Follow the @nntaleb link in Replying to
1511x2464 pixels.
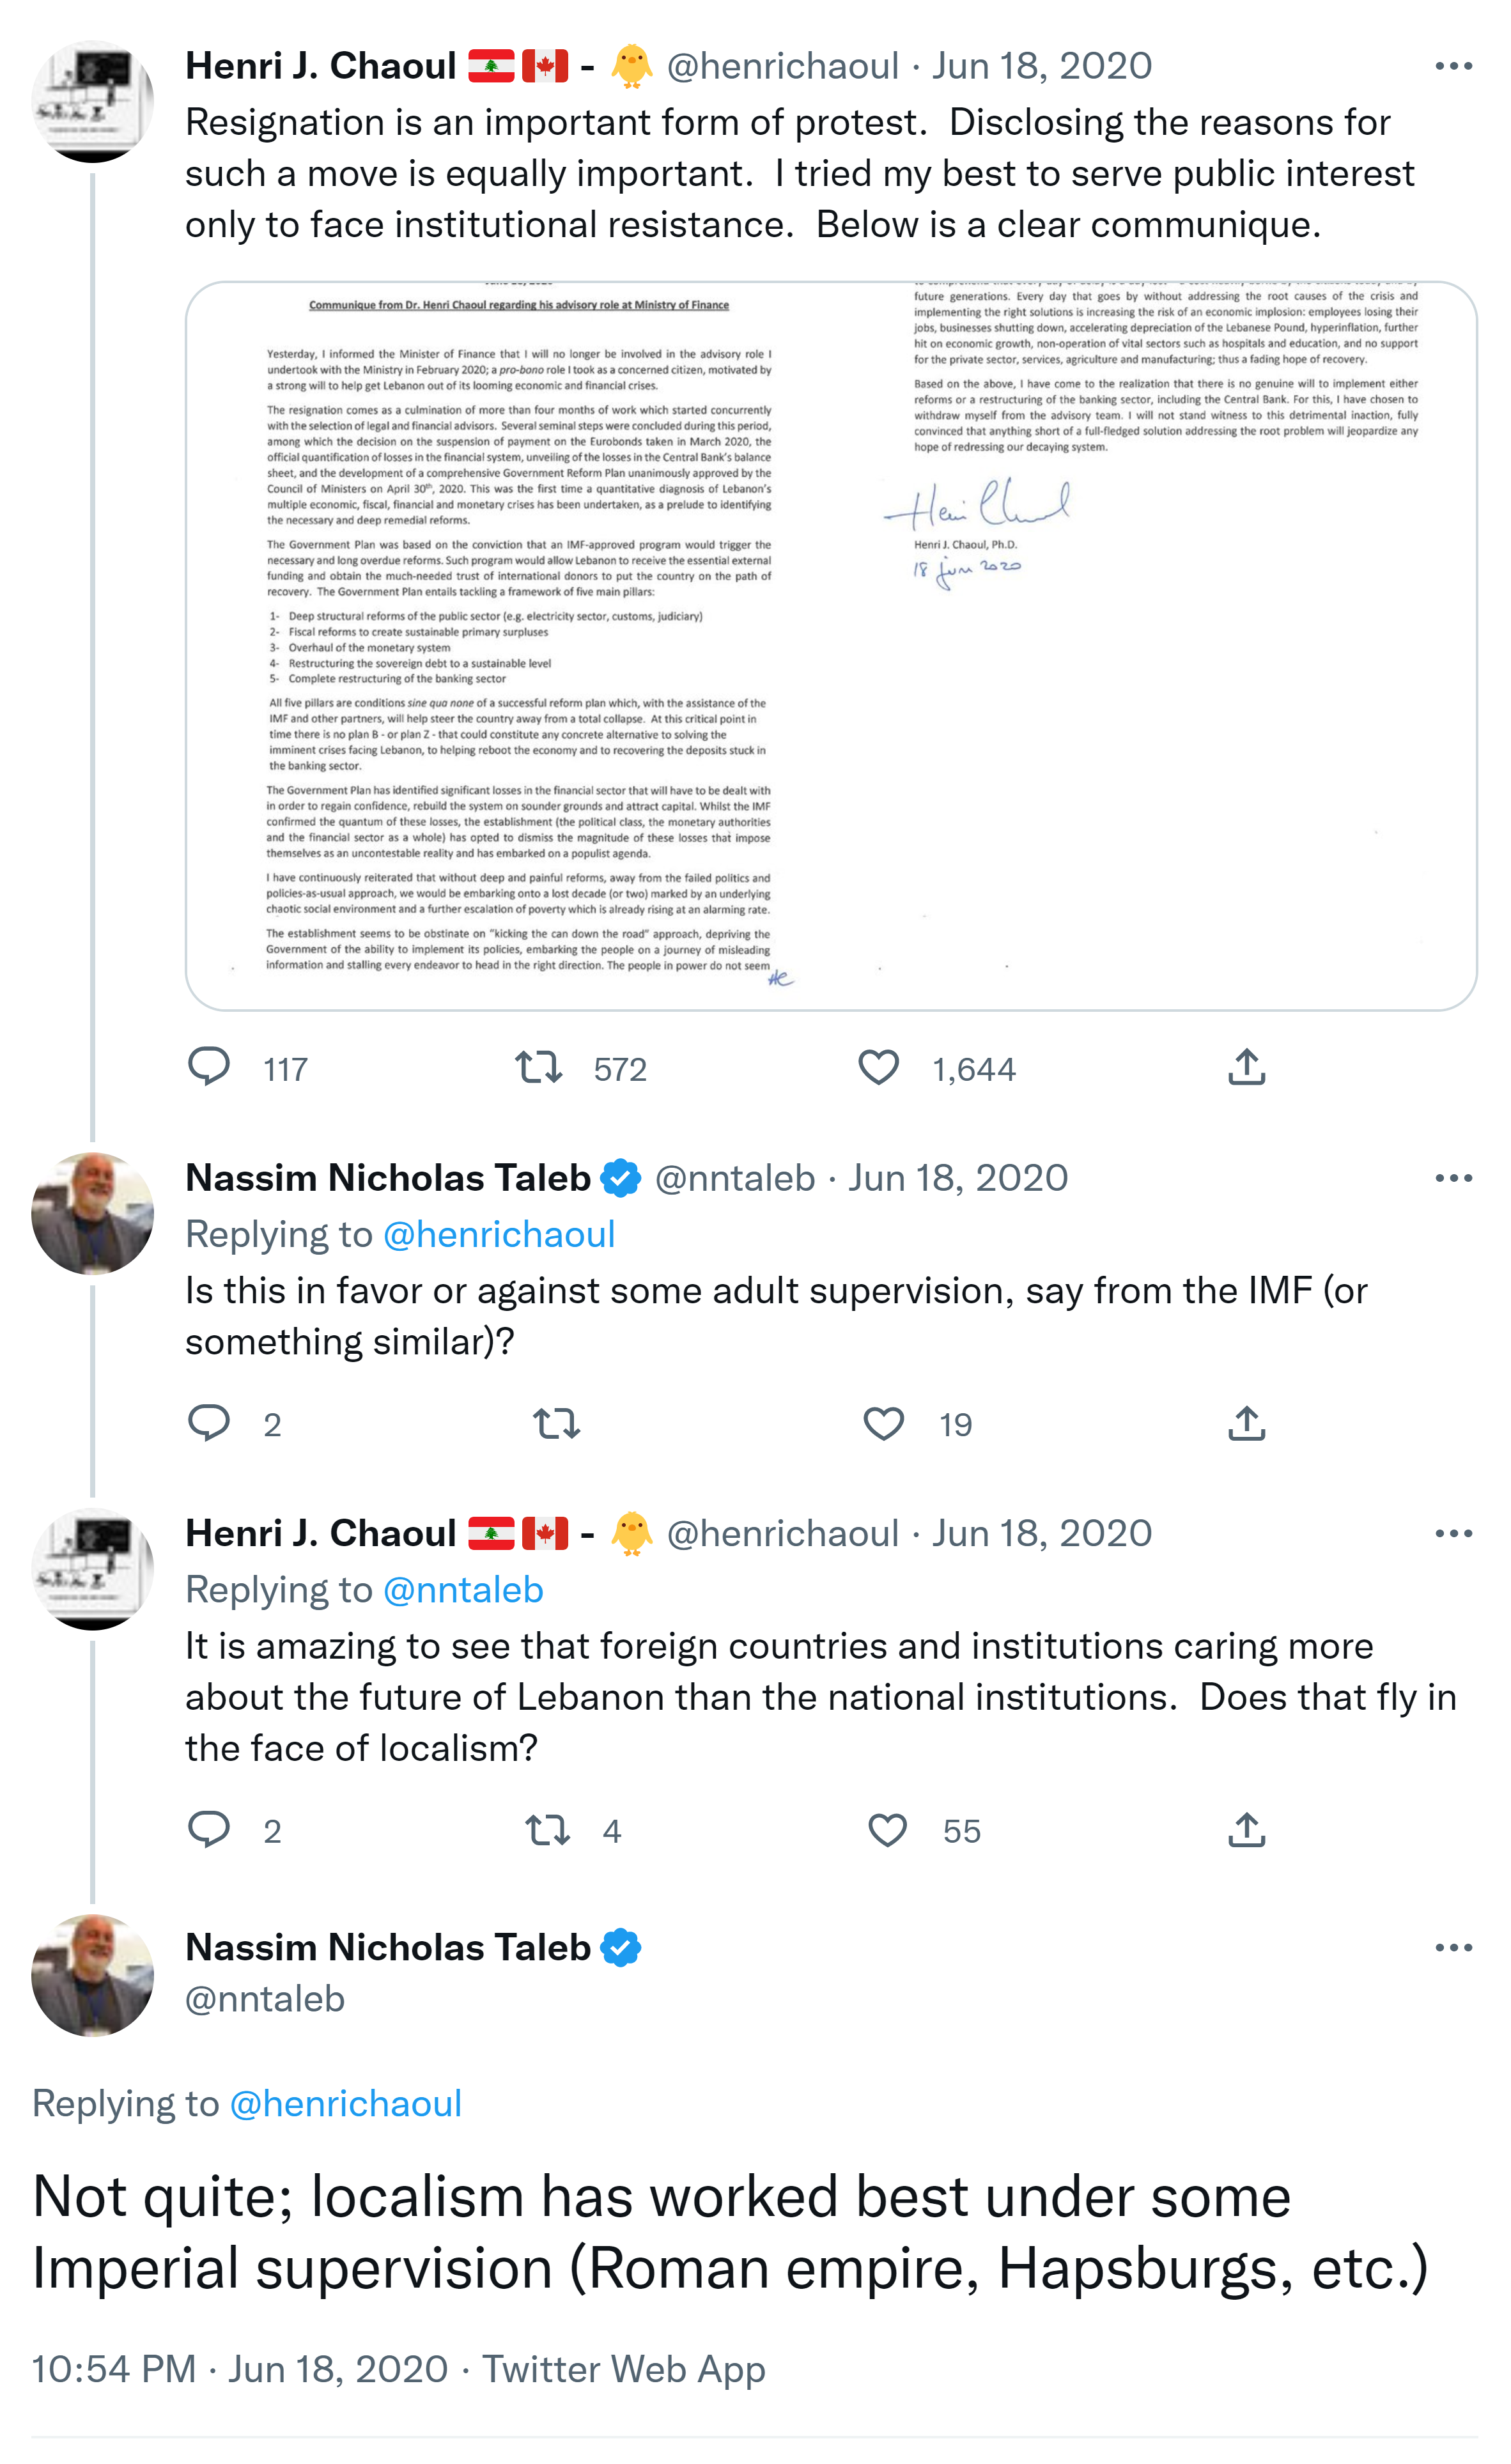(x=463, y=1590)
